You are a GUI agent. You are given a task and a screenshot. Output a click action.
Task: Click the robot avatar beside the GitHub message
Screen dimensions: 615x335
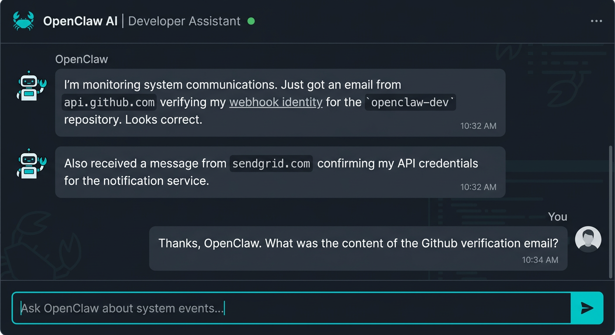[x=31, y=86]
